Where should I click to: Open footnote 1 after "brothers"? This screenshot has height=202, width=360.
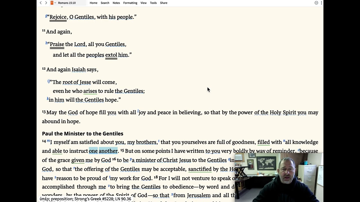159,141
